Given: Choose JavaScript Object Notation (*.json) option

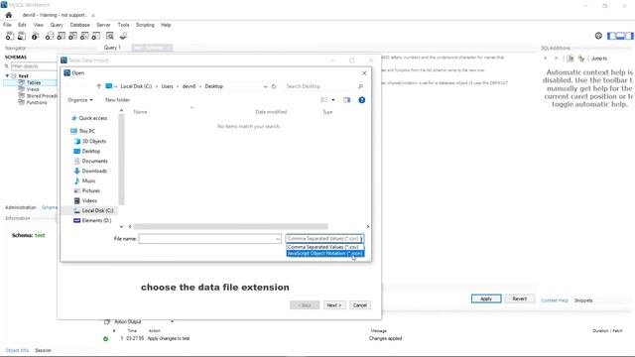Looking at the screenshot, I should pyautogui.click(x=324, y=253).
